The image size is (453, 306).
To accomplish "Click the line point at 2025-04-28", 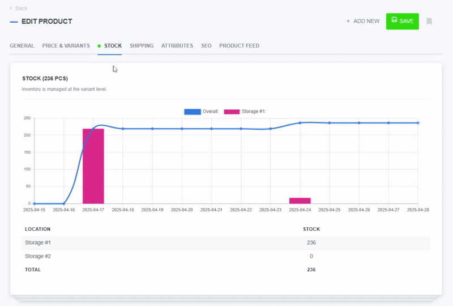I will (x=418, y=123).
